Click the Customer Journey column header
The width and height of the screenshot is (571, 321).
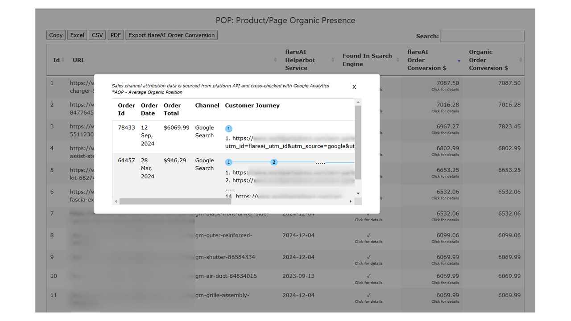[x=252, y=106]
